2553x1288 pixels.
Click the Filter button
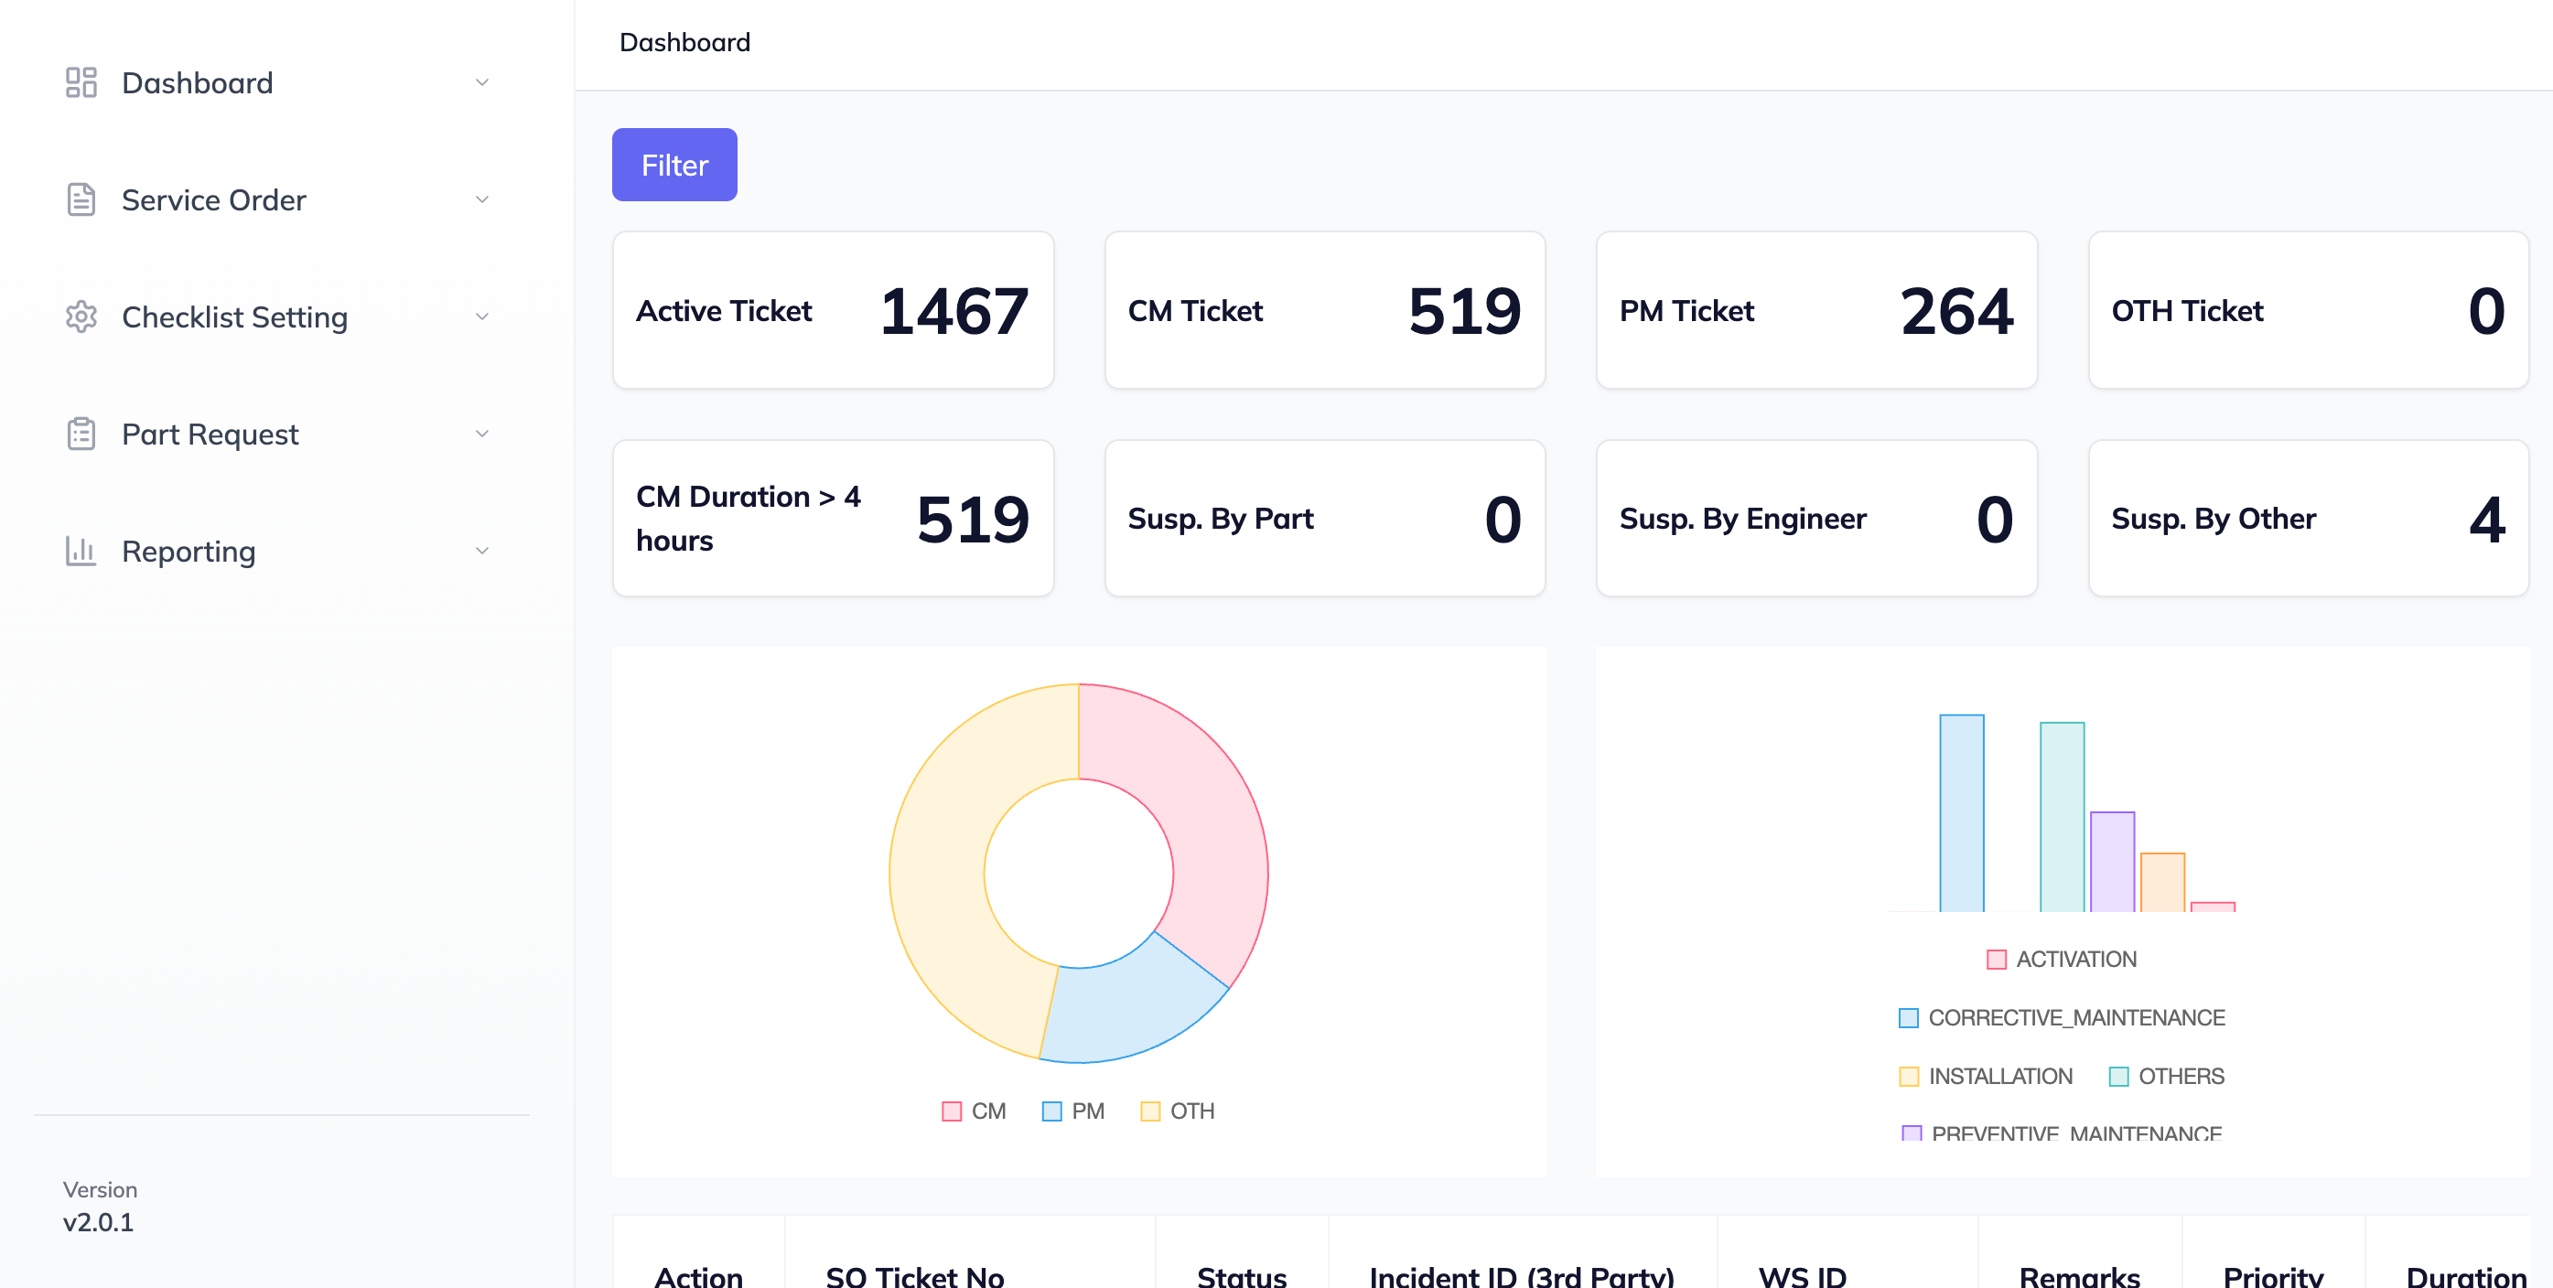click(x=673, y=165)
